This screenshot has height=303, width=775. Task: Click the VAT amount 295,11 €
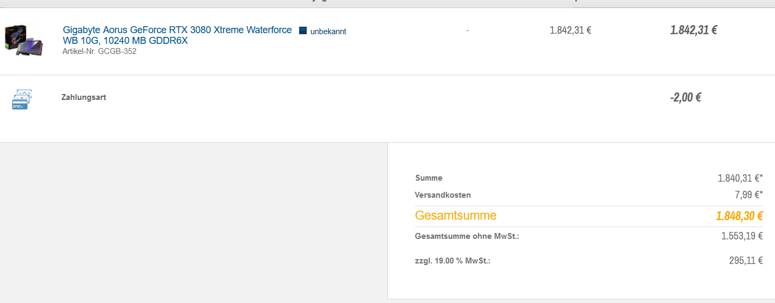(746, 261)
